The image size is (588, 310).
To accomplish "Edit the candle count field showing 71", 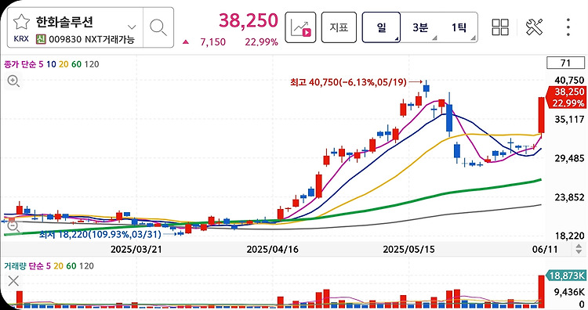I will click(565, 63).
